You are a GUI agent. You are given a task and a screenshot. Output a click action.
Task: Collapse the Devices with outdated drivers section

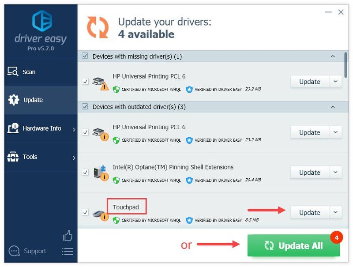pyautogui.click(x=333, y=107)
